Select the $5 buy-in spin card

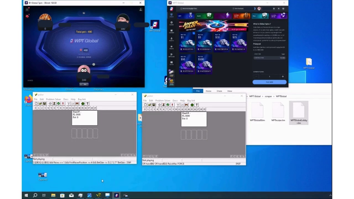204,42
